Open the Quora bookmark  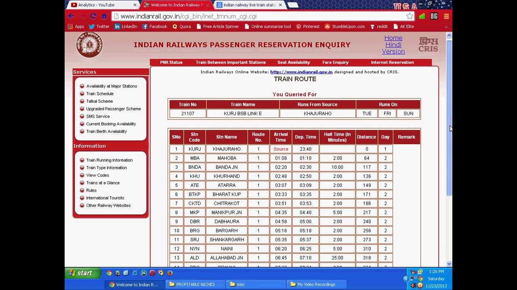coord(181,27)
